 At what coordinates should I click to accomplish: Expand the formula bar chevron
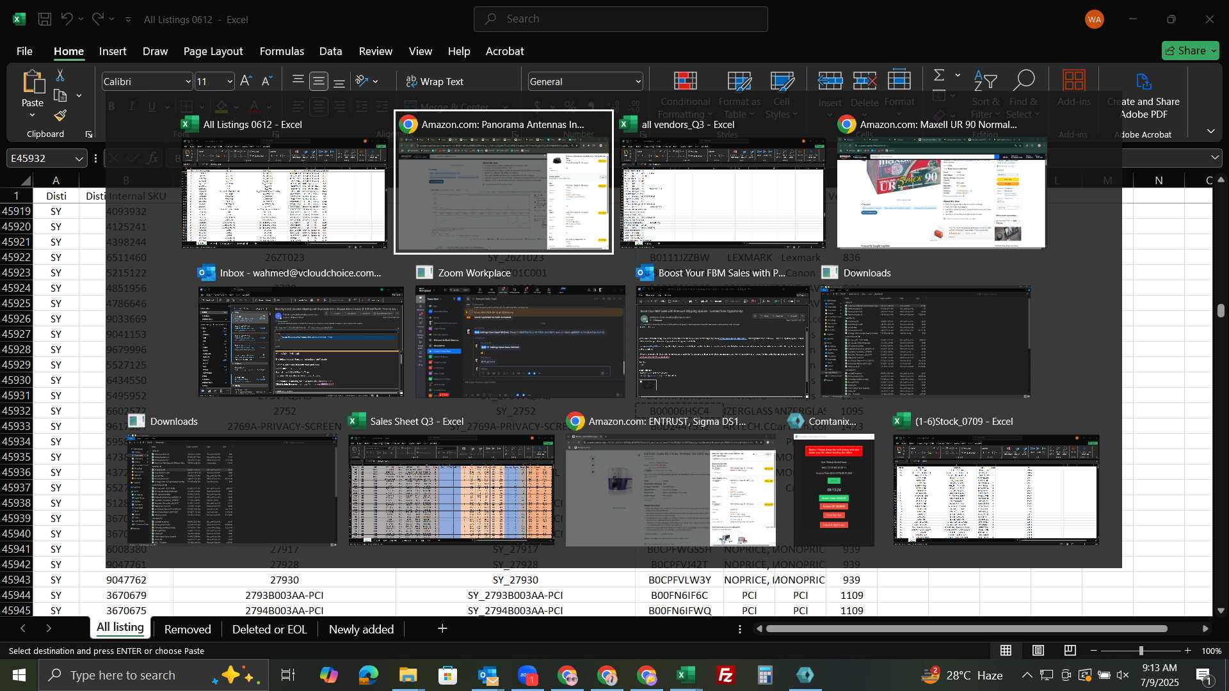click(1215, 157)
